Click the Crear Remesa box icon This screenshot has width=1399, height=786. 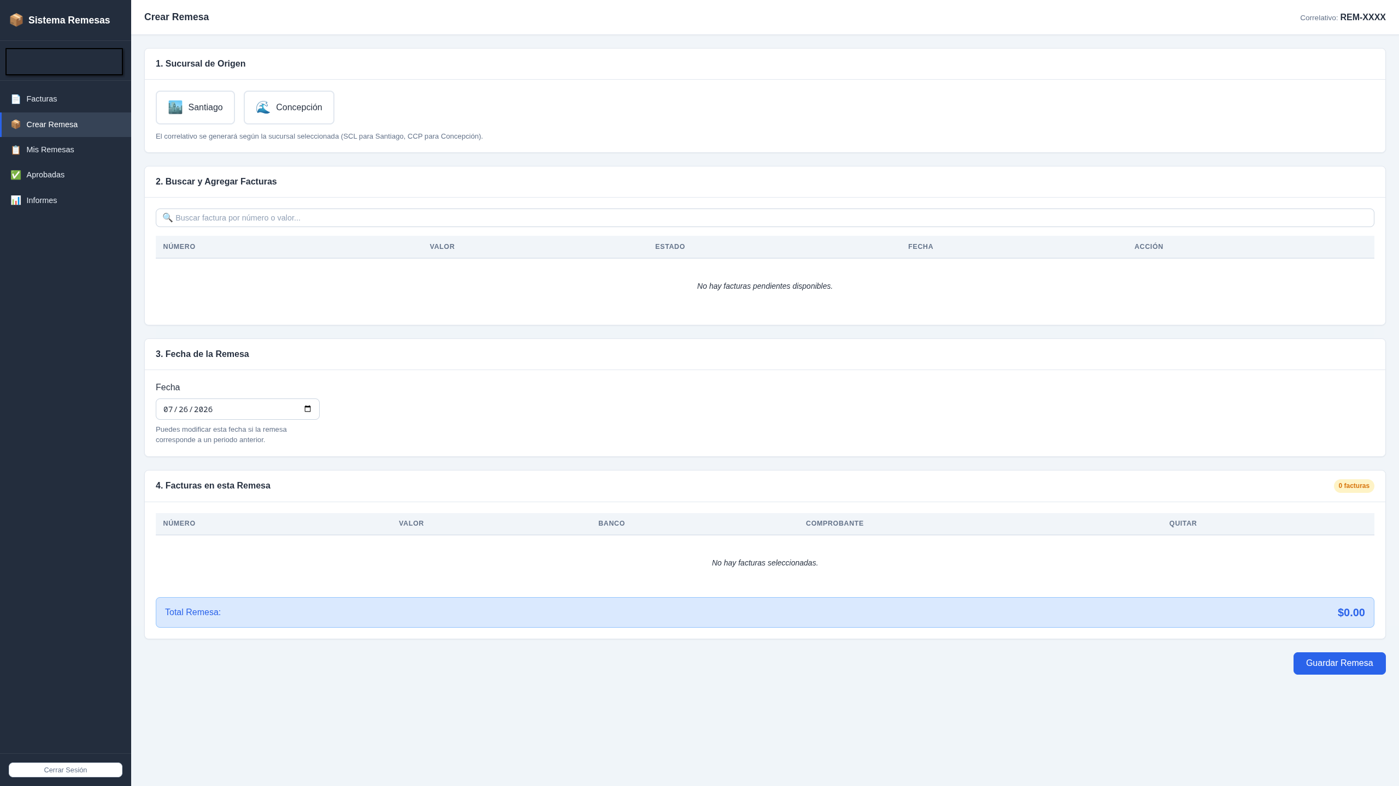16,124
